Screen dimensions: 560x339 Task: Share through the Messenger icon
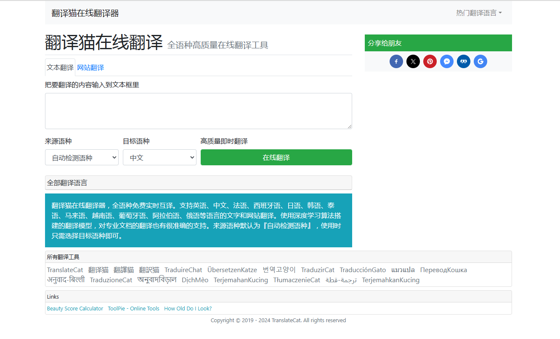[447, 61]
